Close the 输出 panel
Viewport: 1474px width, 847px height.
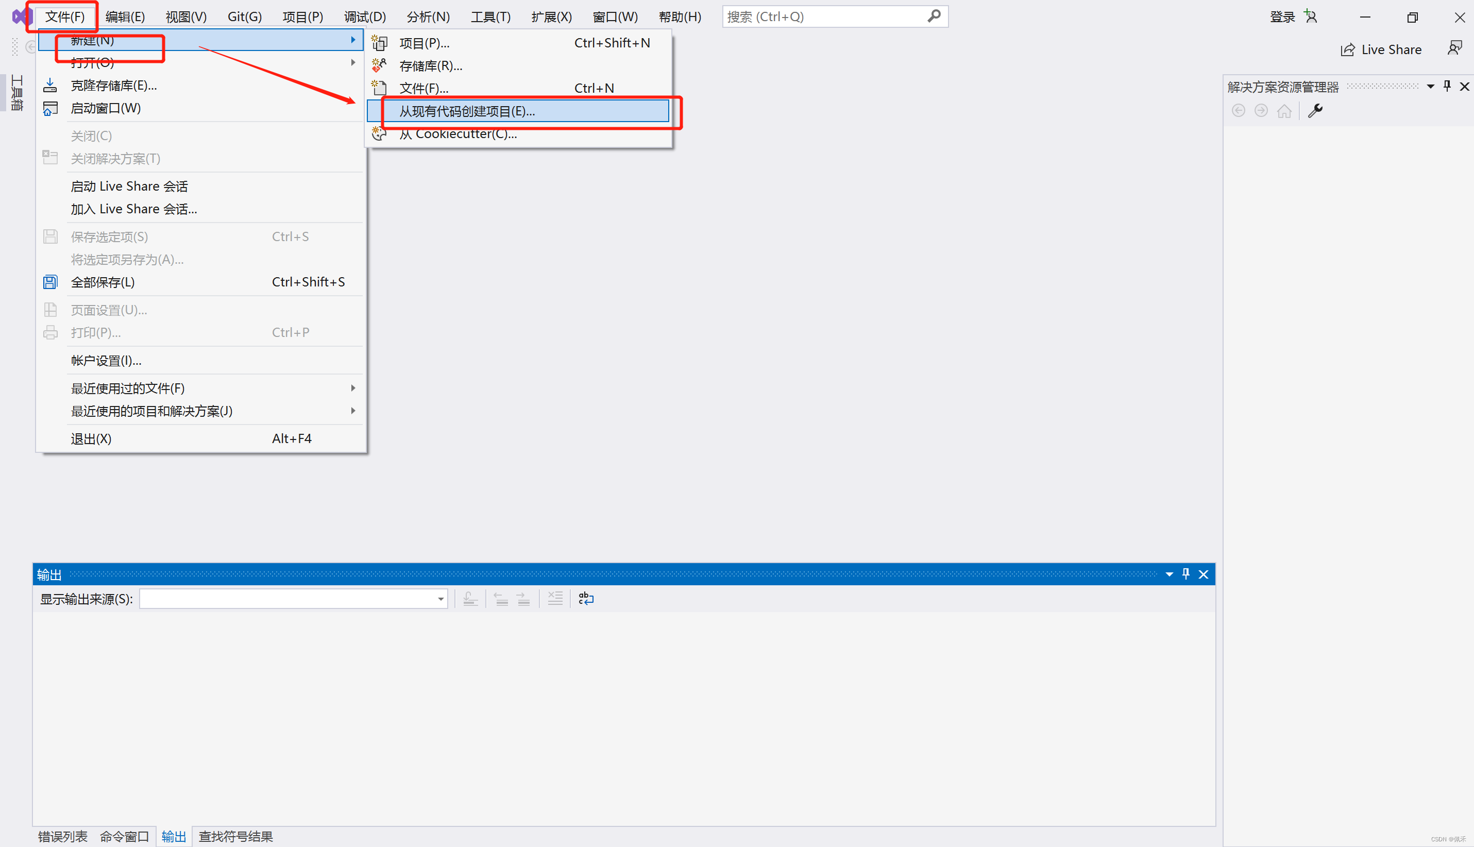click(1204, 575)
